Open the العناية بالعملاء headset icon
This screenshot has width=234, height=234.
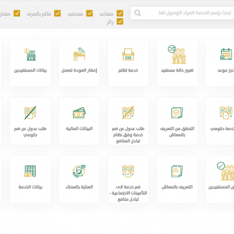[x=79, y=171]
